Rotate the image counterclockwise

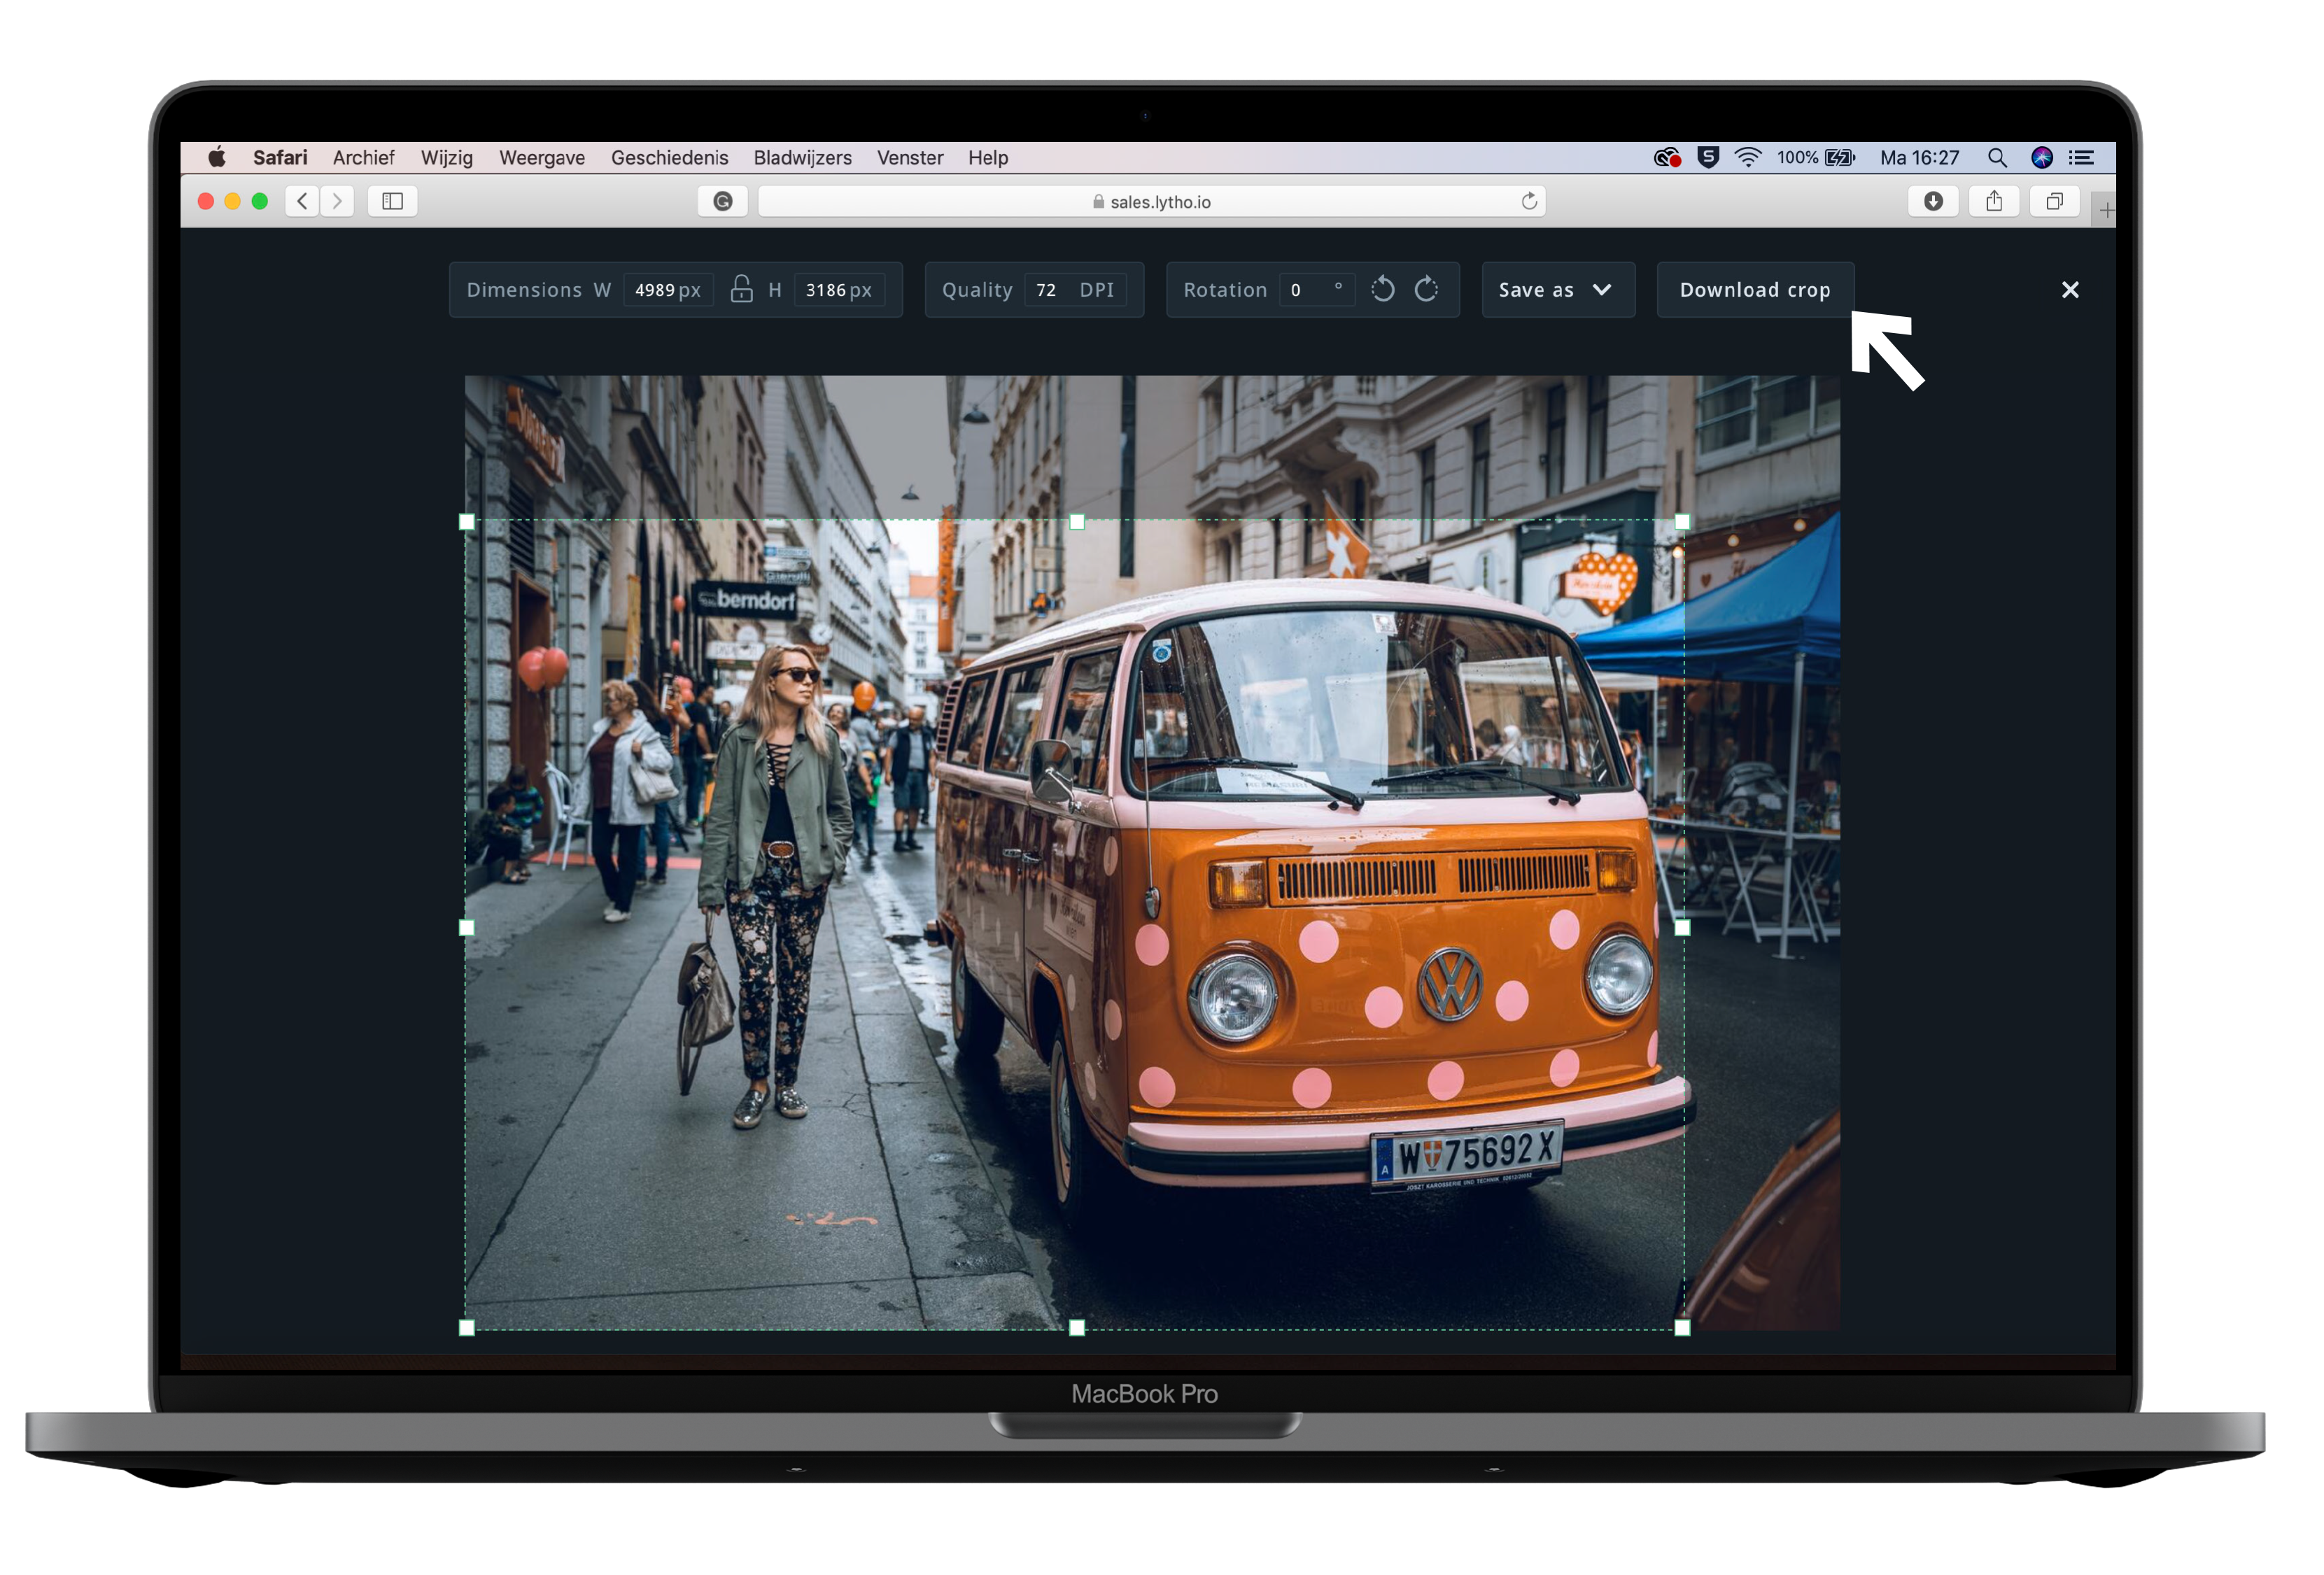(x=1383, y=290)
